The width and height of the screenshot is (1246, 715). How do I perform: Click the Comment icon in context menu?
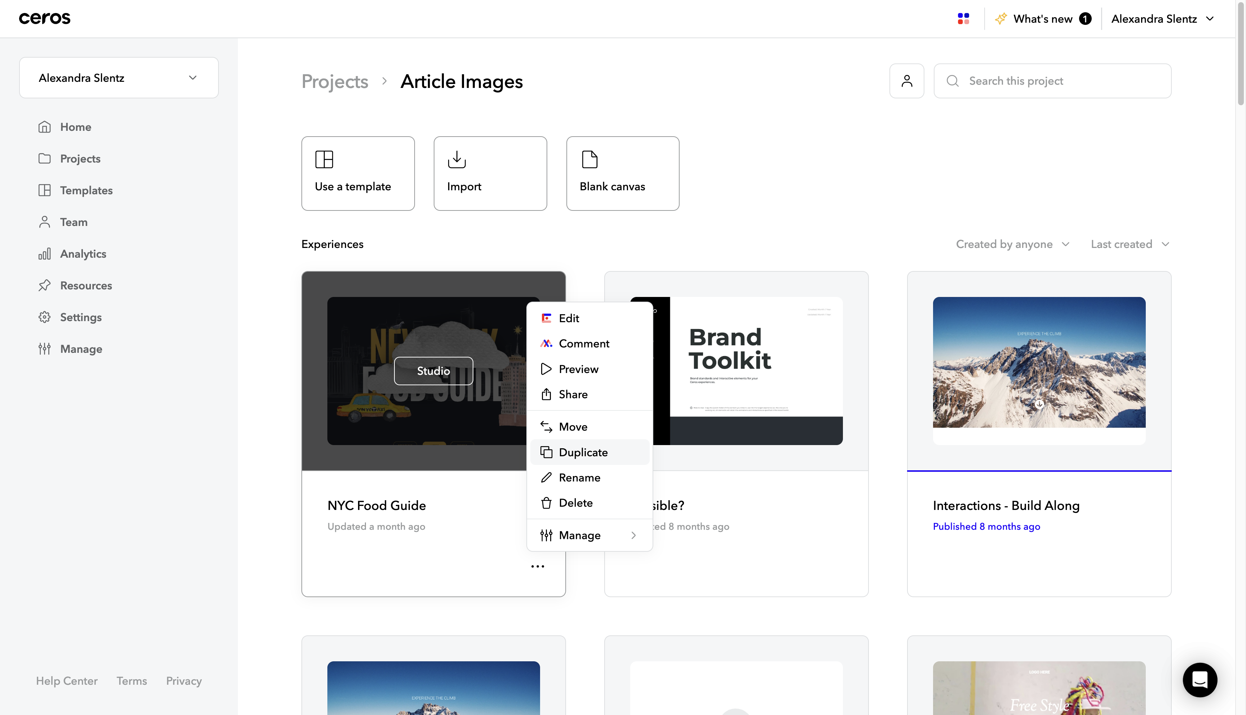pyautogui.click(x=546, y=343)
